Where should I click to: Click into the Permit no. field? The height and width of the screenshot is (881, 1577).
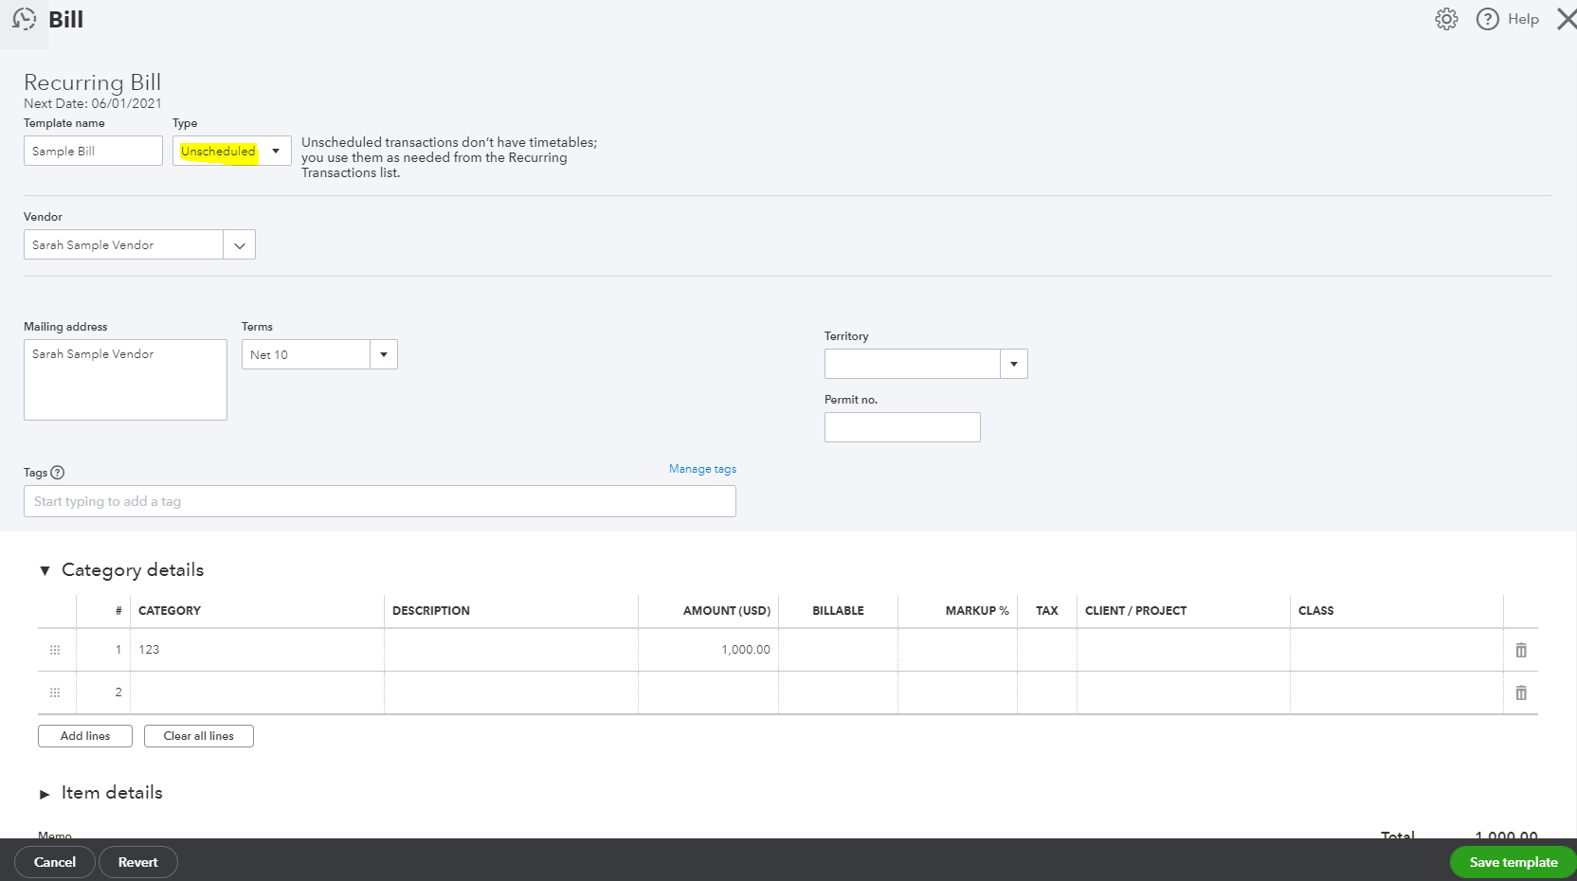(901, 427)
